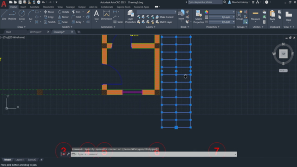Click the Plot printer icon
This screenshot has height=167, width=297.
coord(39,2)
